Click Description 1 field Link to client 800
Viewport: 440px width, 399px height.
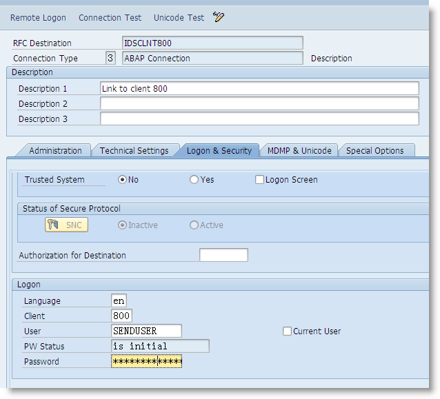pyautogui.click(x=259, y=88)
